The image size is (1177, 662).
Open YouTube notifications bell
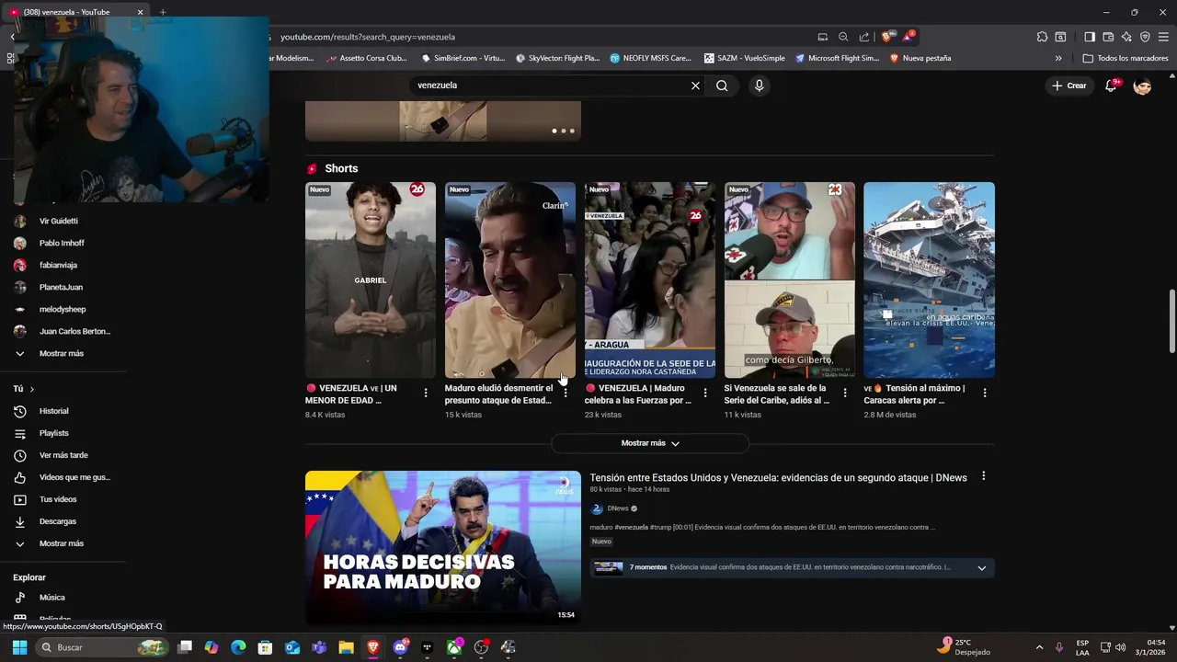[1111, 86]
